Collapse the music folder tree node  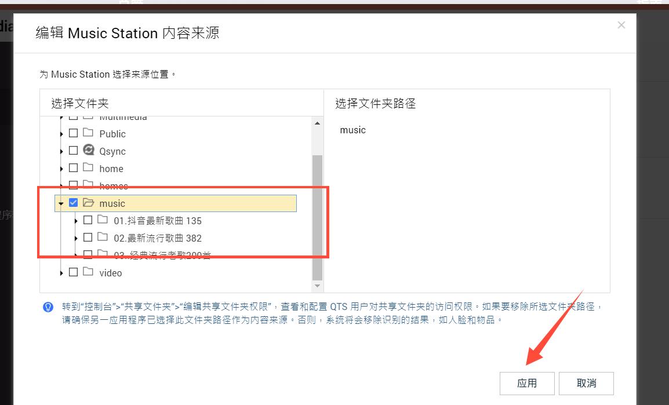[x=61, y=203]
